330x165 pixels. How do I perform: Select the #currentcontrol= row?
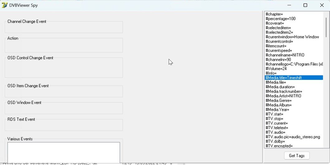point(294,41)
